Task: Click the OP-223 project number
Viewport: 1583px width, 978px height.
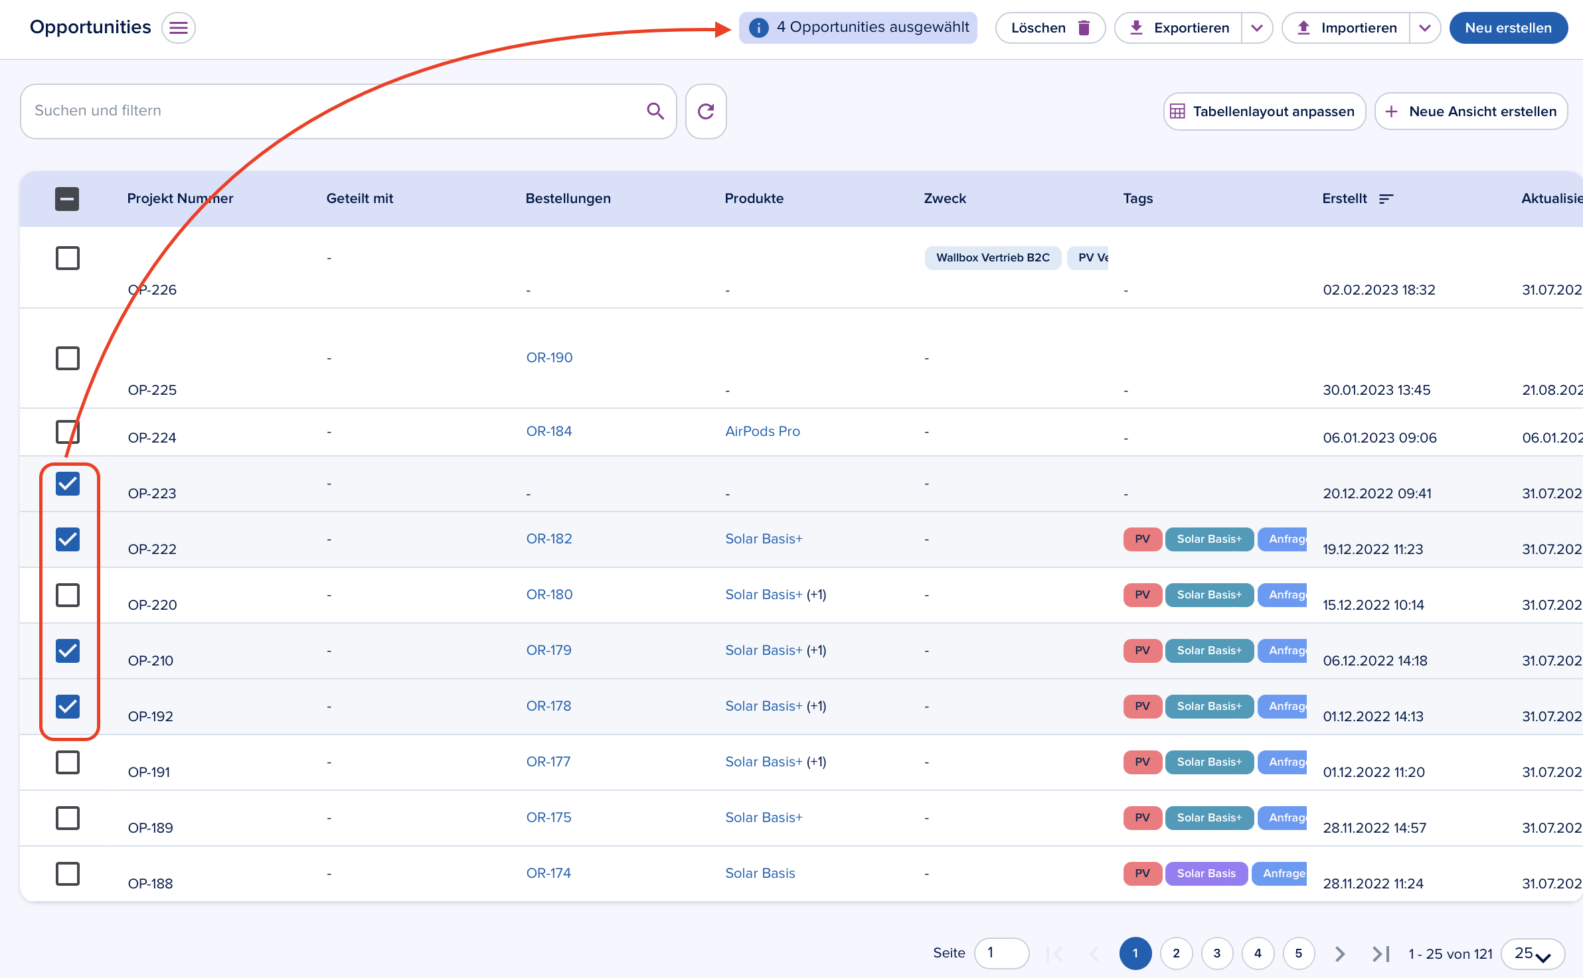Action: [152, 494]
